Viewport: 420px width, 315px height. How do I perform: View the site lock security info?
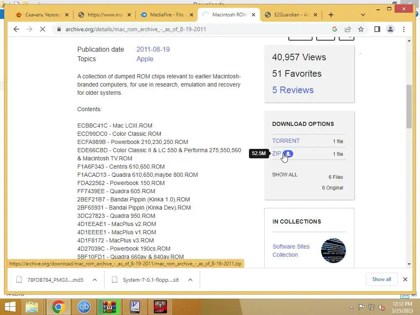pyautogui.click(x=59, y=29)
